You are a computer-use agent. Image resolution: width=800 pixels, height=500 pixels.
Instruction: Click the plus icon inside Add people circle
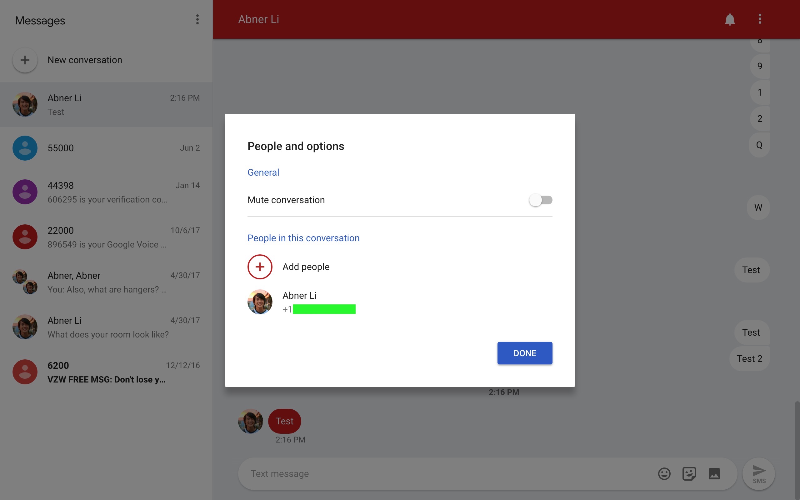coord(260,267)
